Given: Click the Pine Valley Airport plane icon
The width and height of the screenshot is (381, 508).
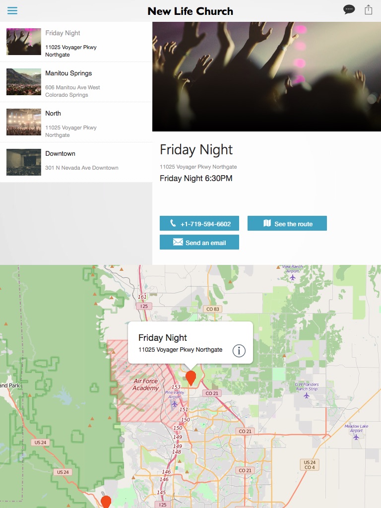Looking at the screenshot, I should click(174, 404).
